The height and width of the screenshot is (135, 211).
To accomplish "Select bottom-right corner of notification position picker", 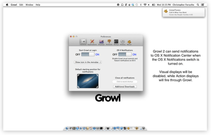I will point(97,87).
